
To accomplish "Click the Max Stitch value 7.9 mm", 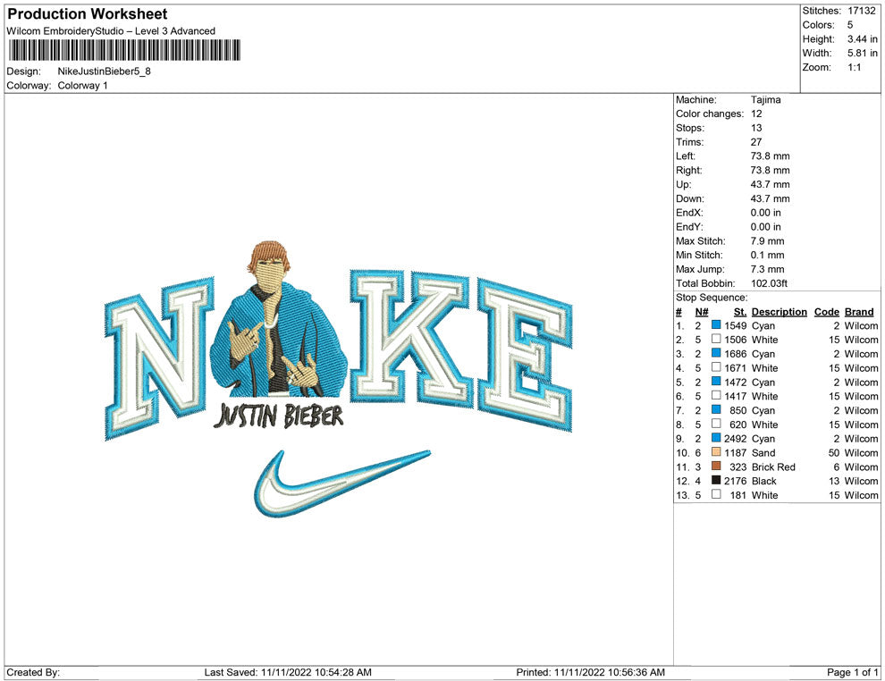I will pos(768,241).
